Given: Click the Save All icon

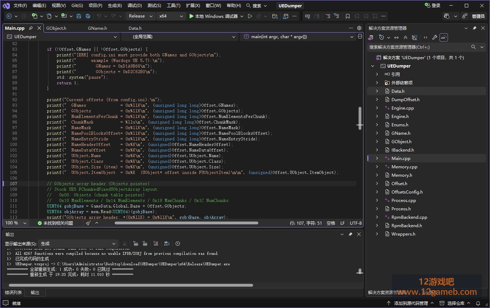Looking at the screenshot, I should 88,16.
